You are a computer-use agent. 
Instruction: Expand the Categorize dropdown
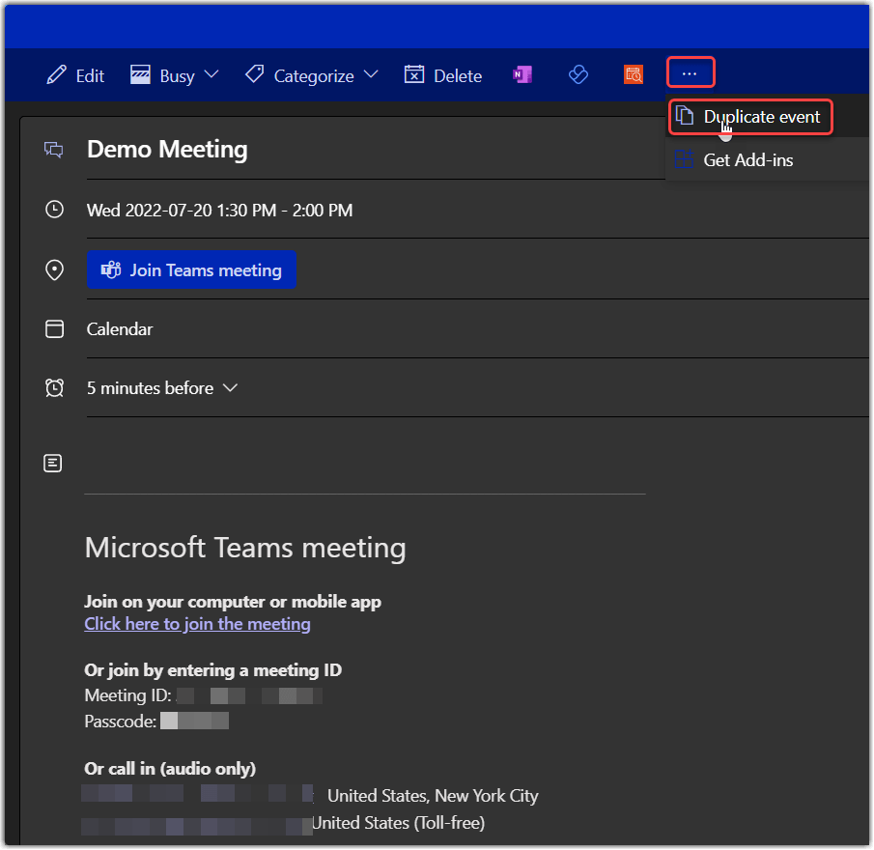pos(310,75)
